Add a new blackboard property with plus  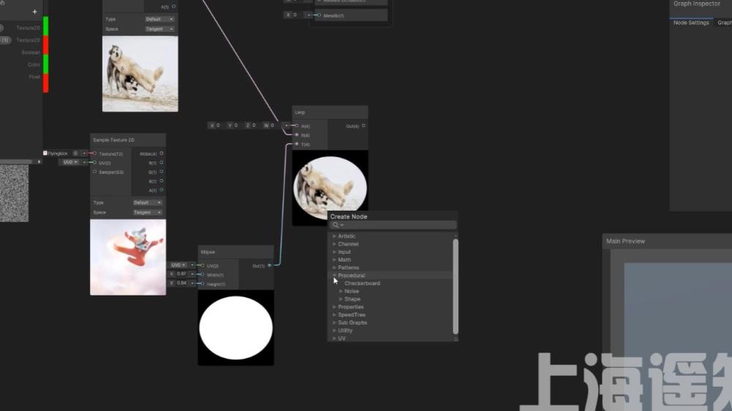click(34, 12)
